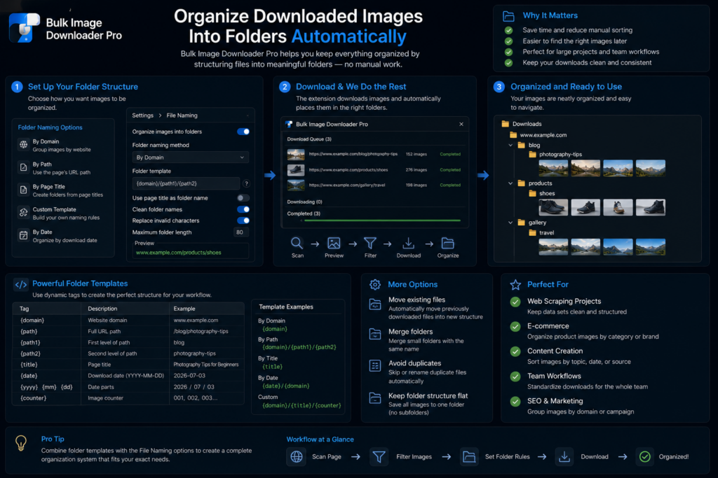Click the blog/photography-tips queue URL

tap(353, 154)
